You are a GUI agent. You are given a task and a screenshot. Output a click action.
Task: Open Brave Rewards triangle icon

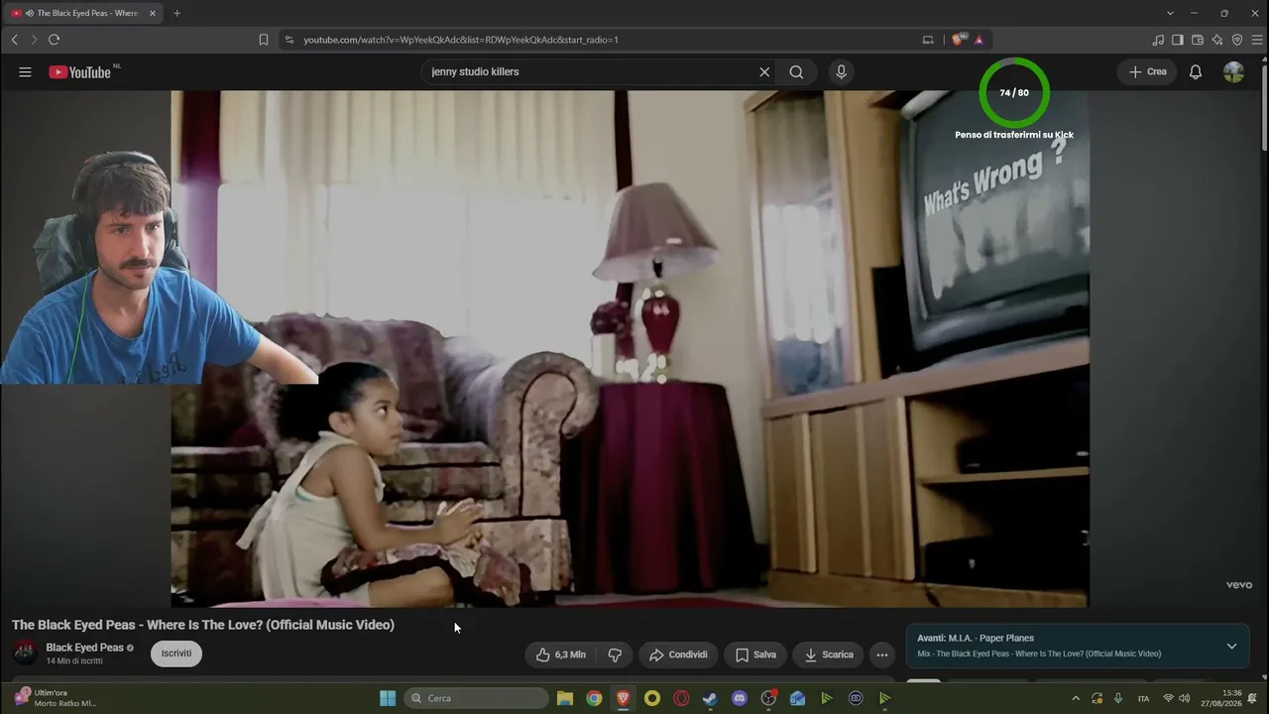point(979,40)
